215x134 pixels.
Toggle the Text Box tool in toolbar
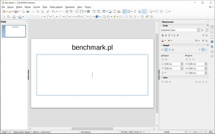point(124,12)
